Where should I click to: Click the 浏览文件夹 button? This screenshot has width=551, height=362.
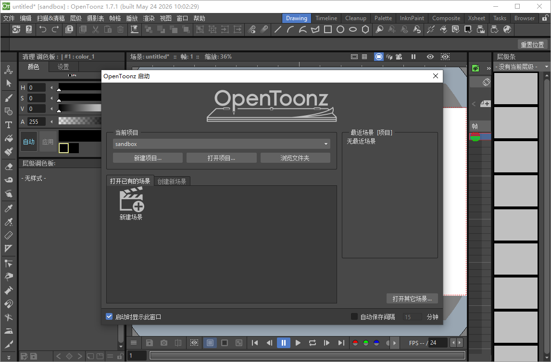point(295,158)
